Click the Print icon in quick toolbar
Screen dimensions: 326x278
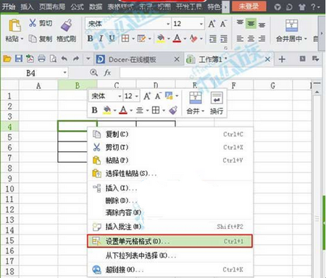pyautogui.click(x=41, y=59)
